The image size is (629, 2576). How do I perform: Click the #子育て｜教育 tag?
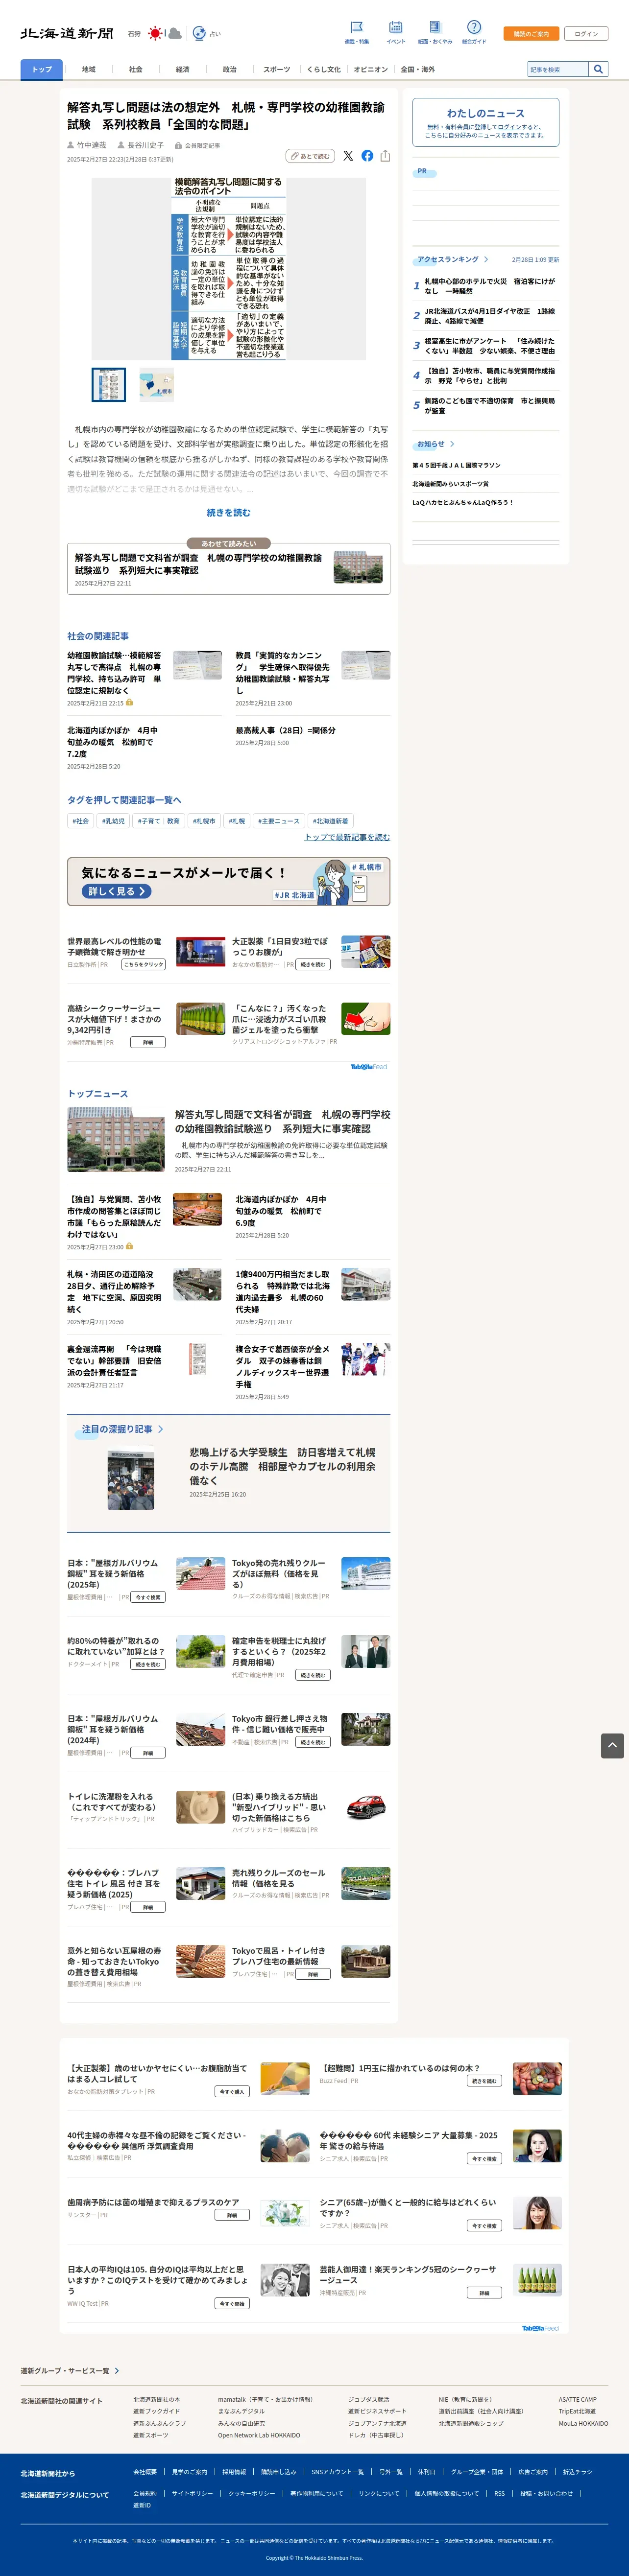click(160, 821)
